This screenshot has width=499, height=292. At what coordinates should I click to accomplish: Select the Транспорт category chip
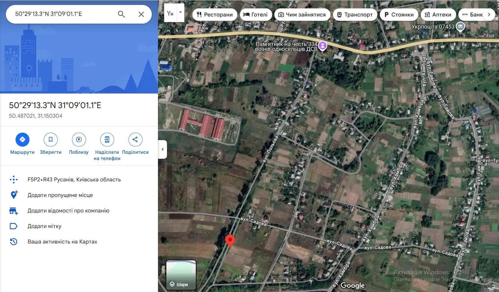tap(355, 14)
